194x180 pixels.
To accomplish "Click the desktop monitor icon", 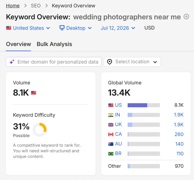I will [62, 28].
